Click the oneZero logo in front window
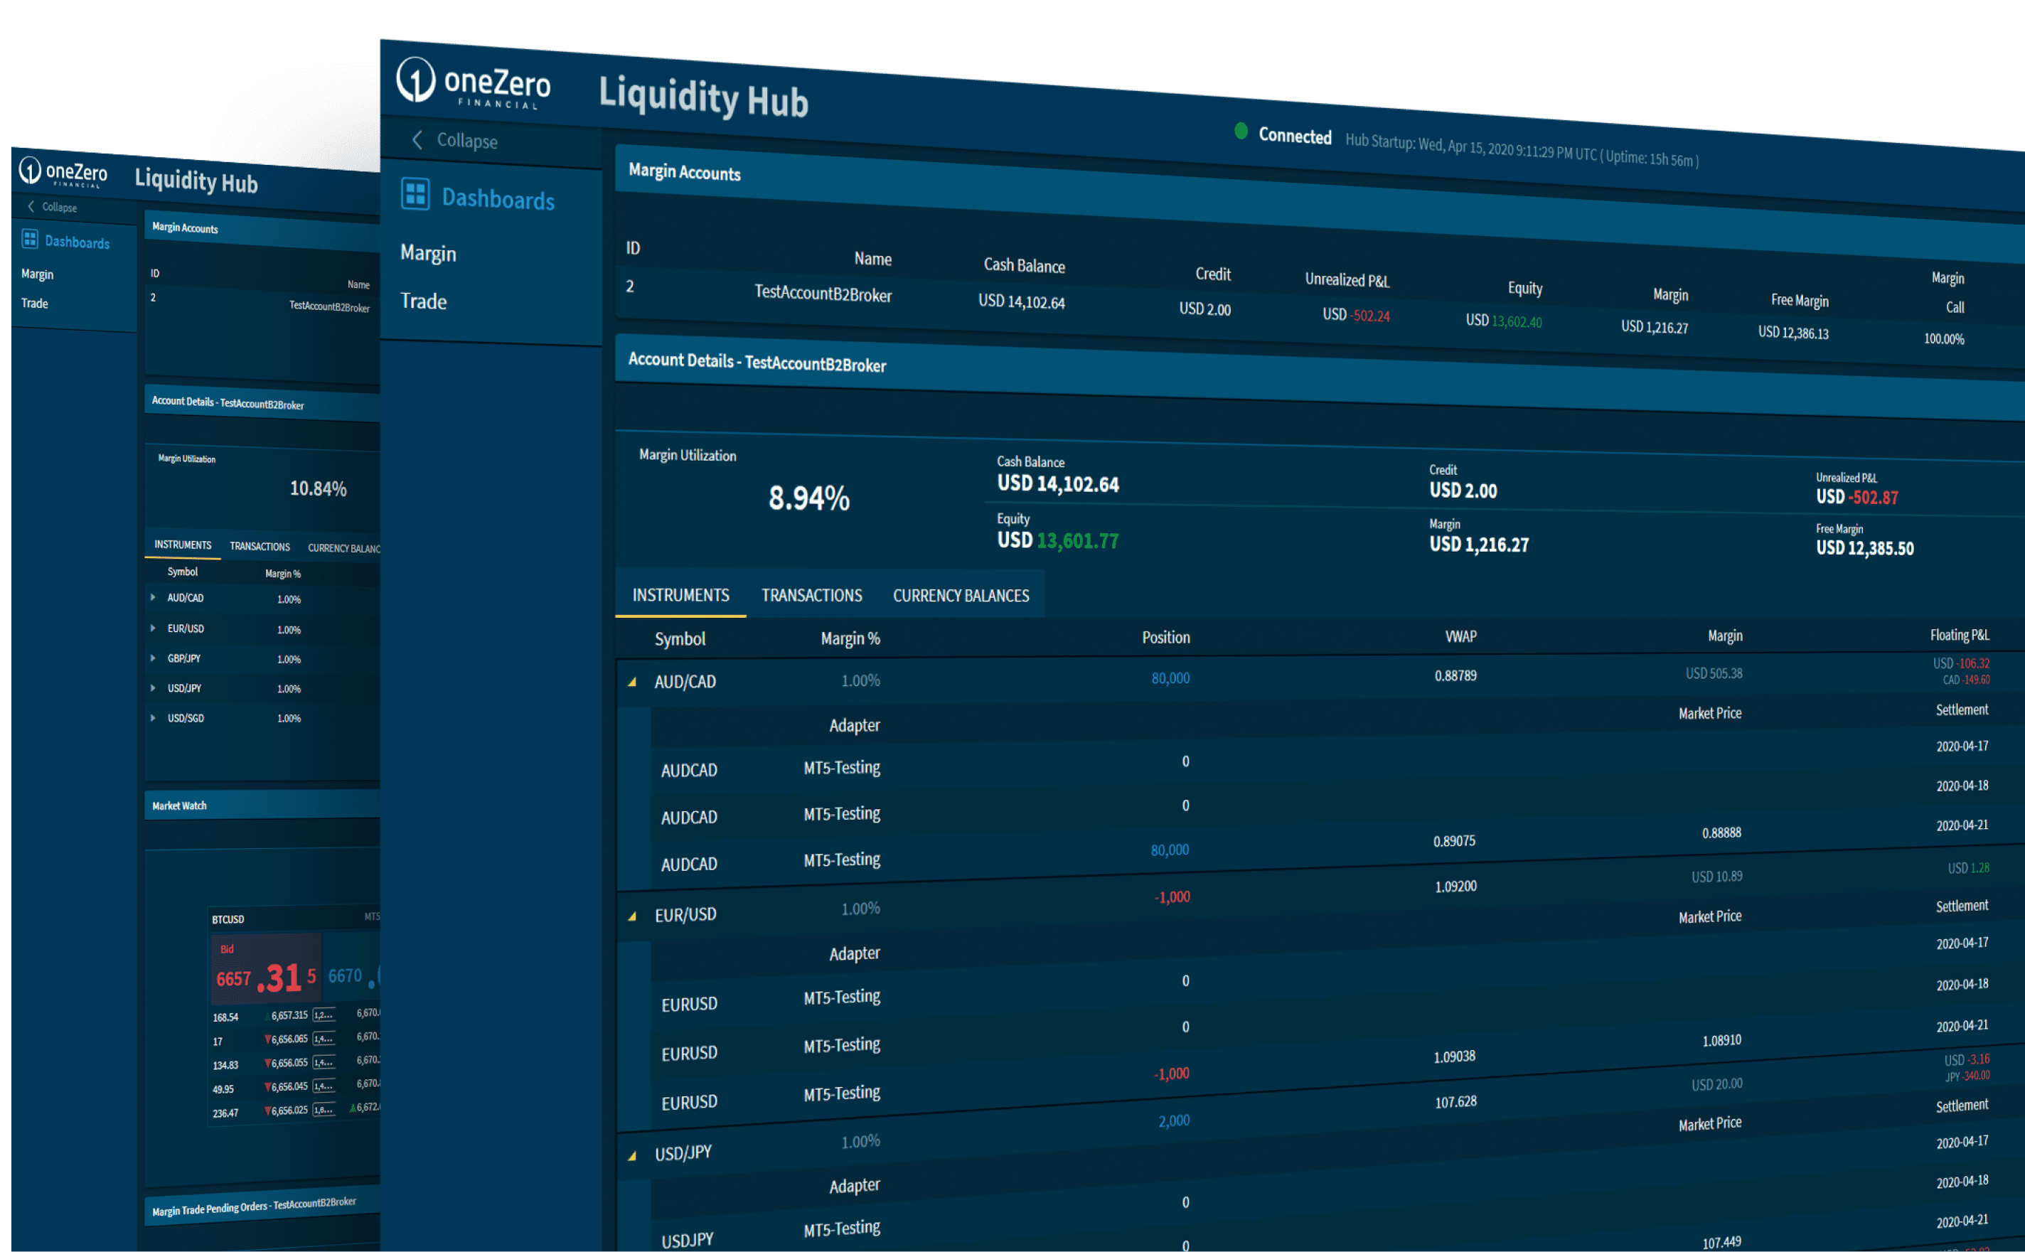 click(x=474, y=82)
